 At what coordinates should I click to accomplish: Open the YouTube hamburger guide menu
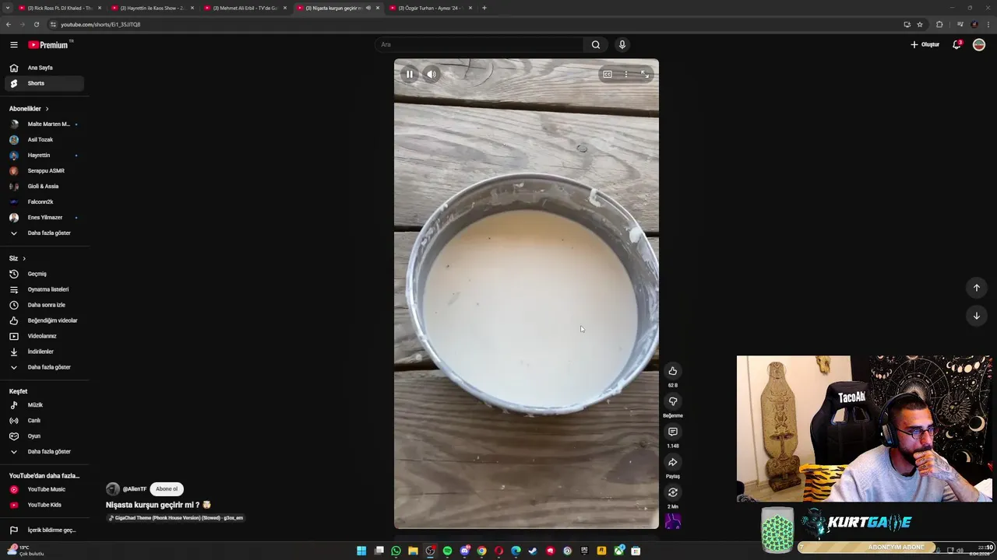[x=13, y=45]
